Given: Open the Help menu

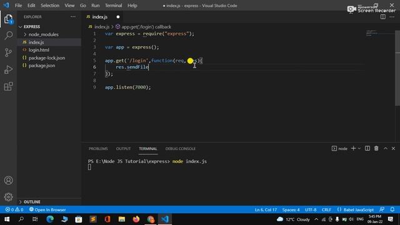Looking at the screenshot, I should [x=132, y=6].
